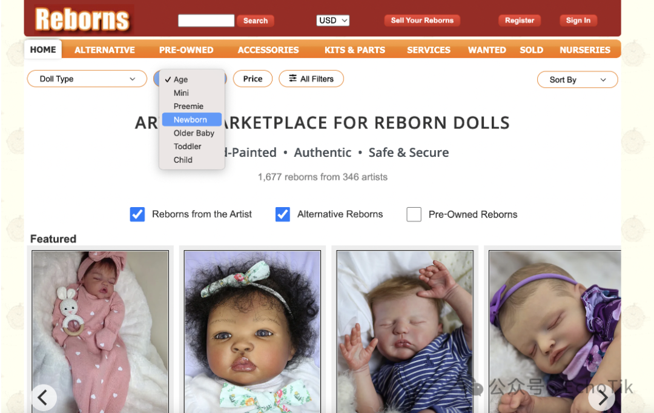Viewport: 654px width, 413px height.
Task: Uncheck Alternative Reborns checkbox
Action: (x=282, y=214)
